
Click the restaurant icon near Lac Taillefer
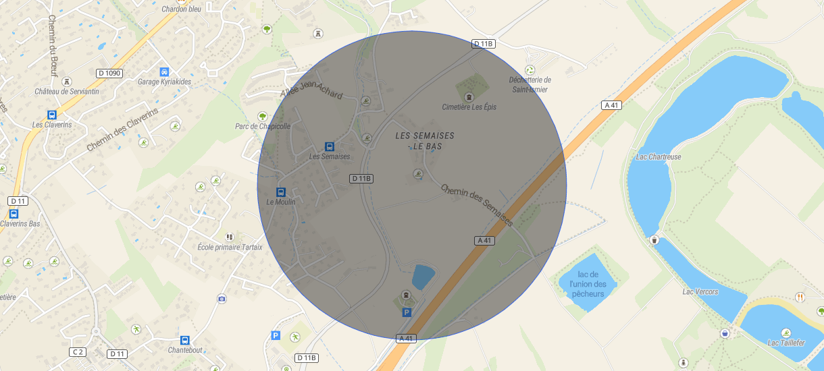click(x=800, y=297)
